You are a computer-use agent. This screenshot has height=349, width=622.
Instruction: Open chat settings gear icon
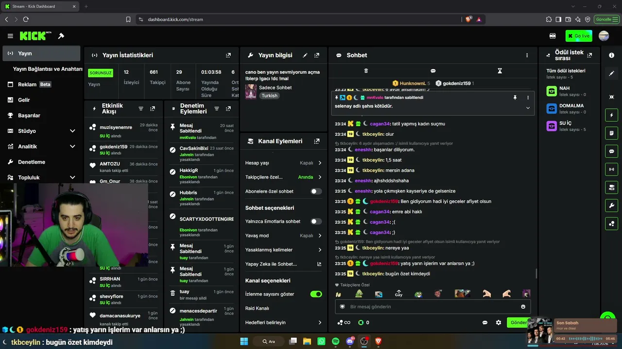click(x=498, y=322)
